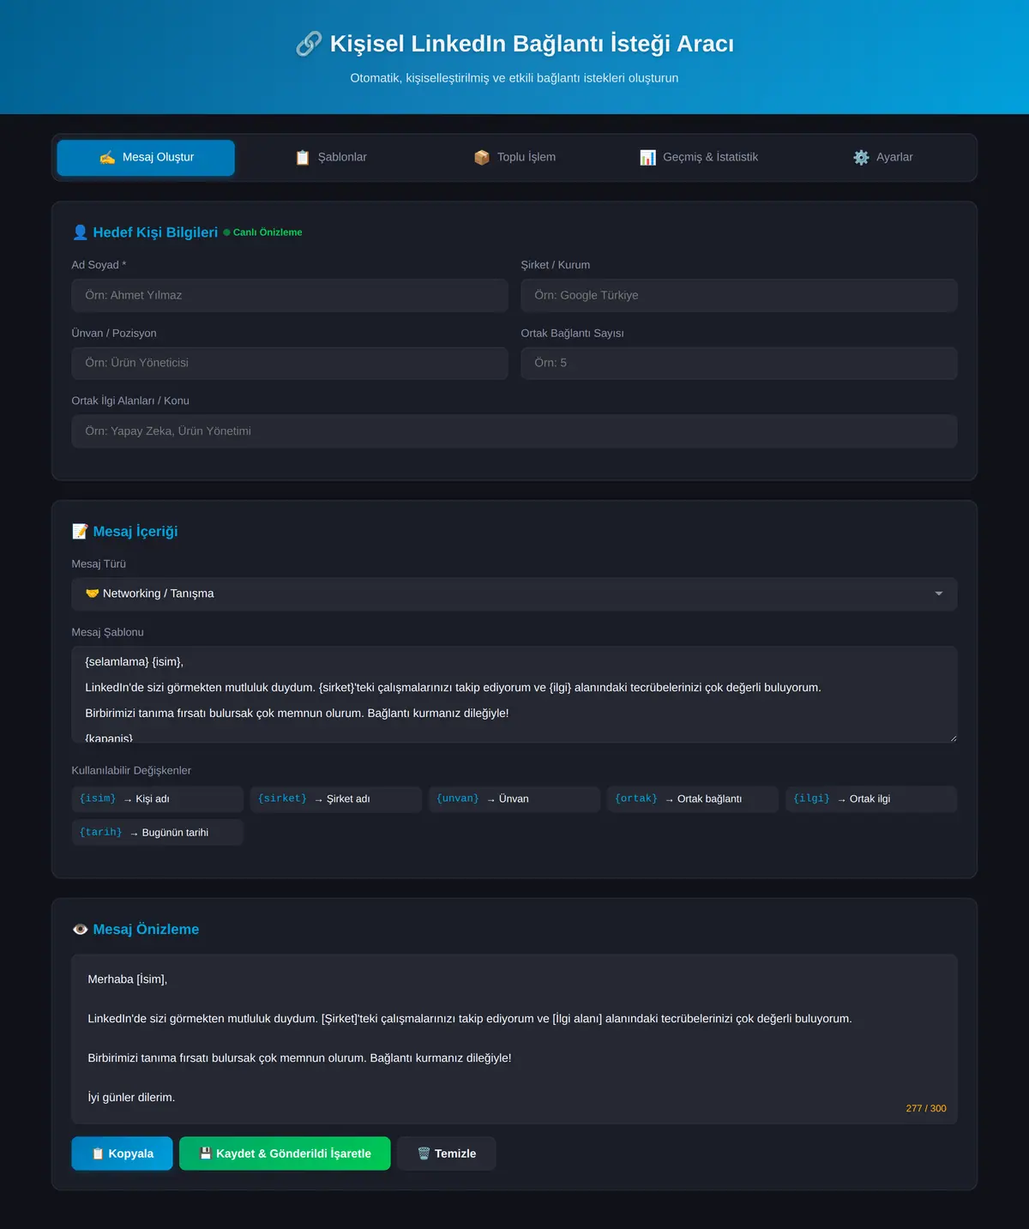Open the Mesaj Türü dropdown

click(x=514, y=594)
